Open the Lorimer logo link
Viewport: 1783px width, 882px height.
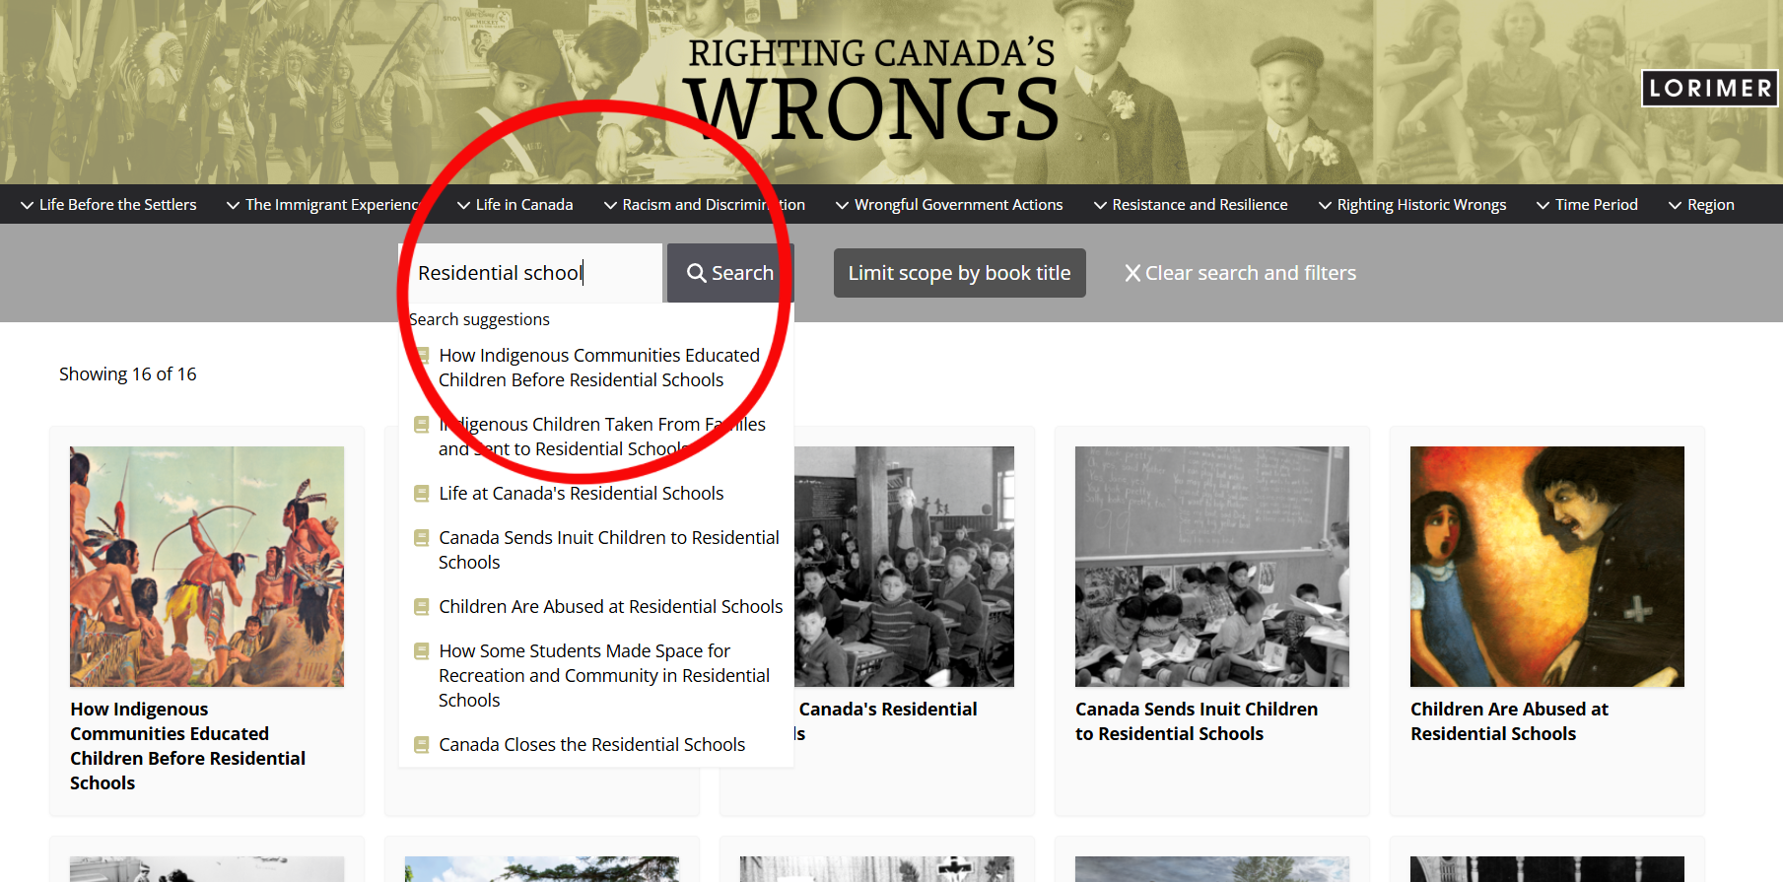pos(1710,88)
